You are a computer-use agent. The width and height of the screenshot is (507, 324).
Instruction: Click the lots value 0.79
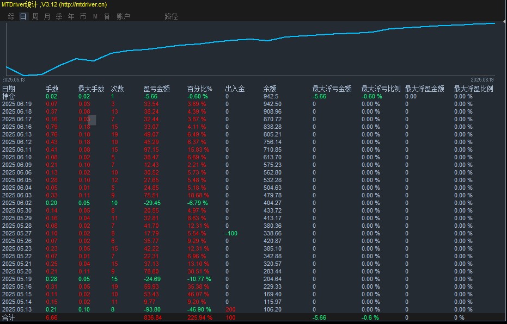pos(52,127)
